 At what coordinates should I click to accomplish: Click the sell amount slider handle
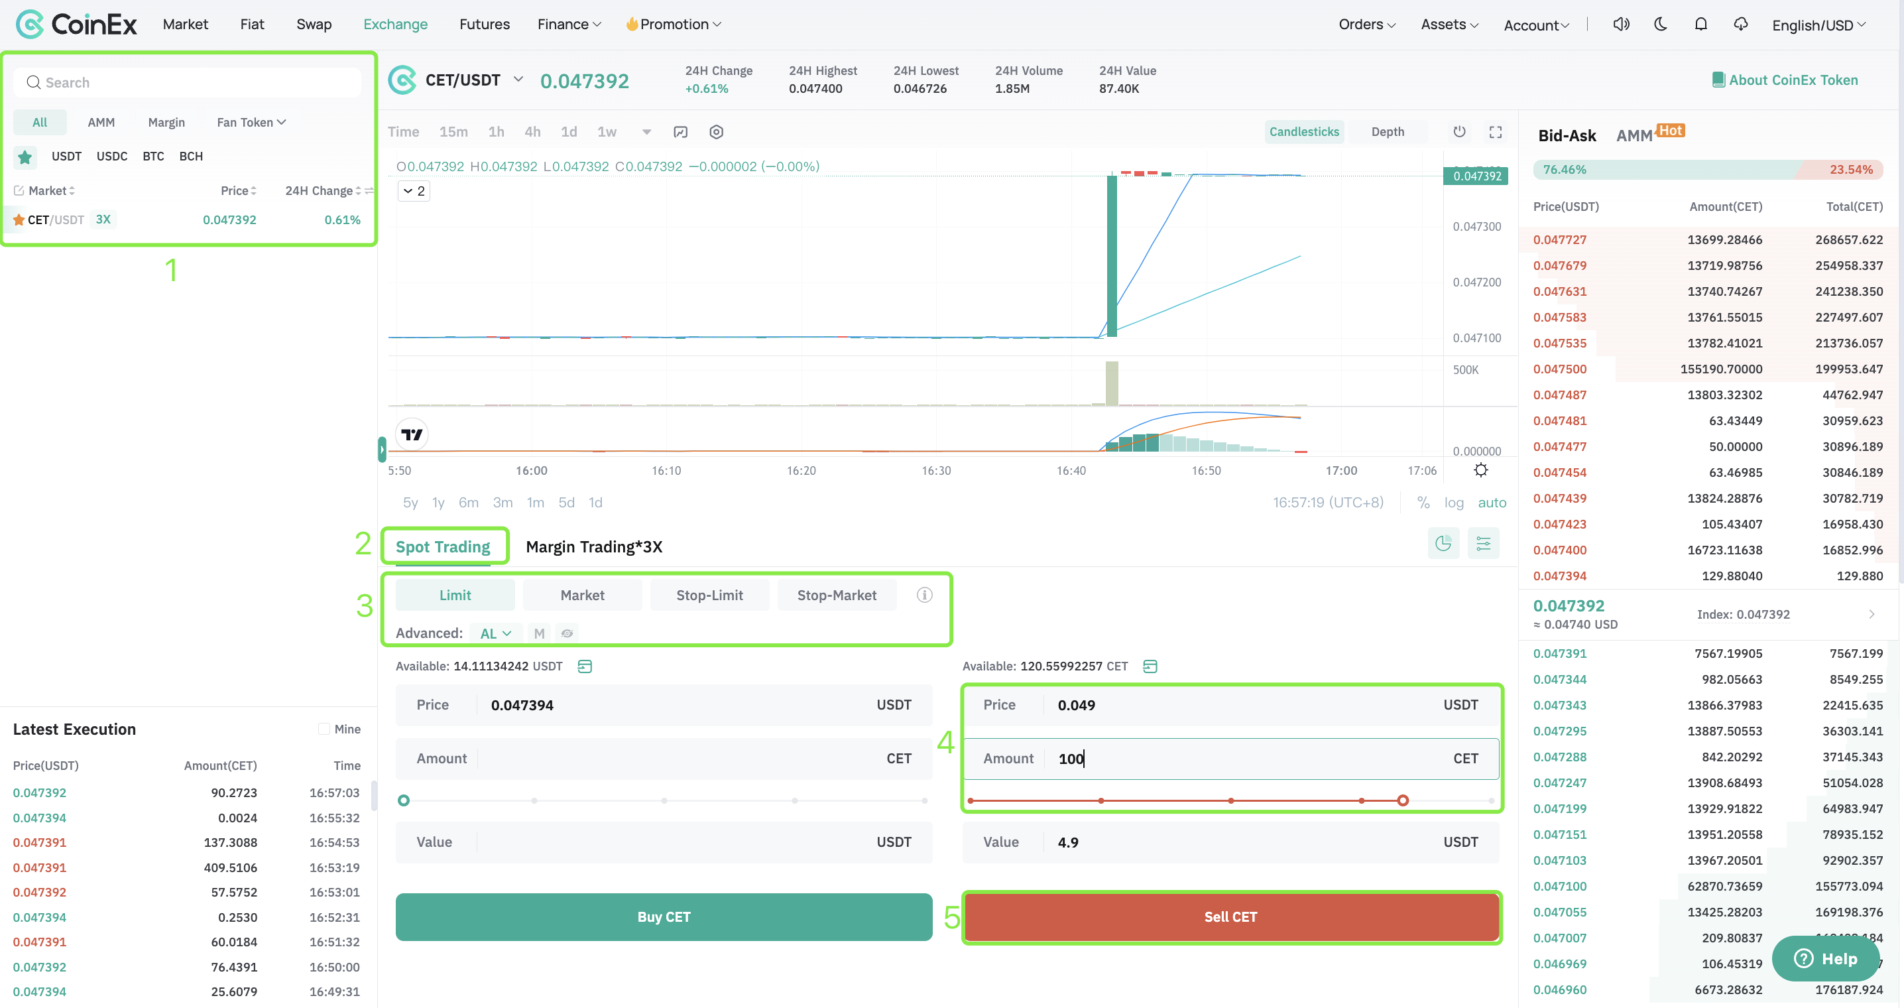(1402, 800)
